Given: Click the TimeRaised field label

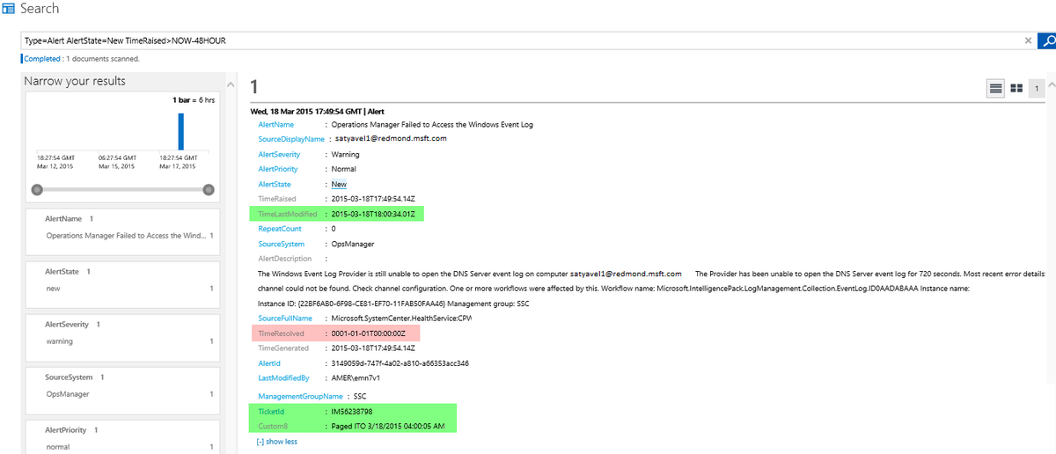Looking at the screenshot, I should coord(277,199).
